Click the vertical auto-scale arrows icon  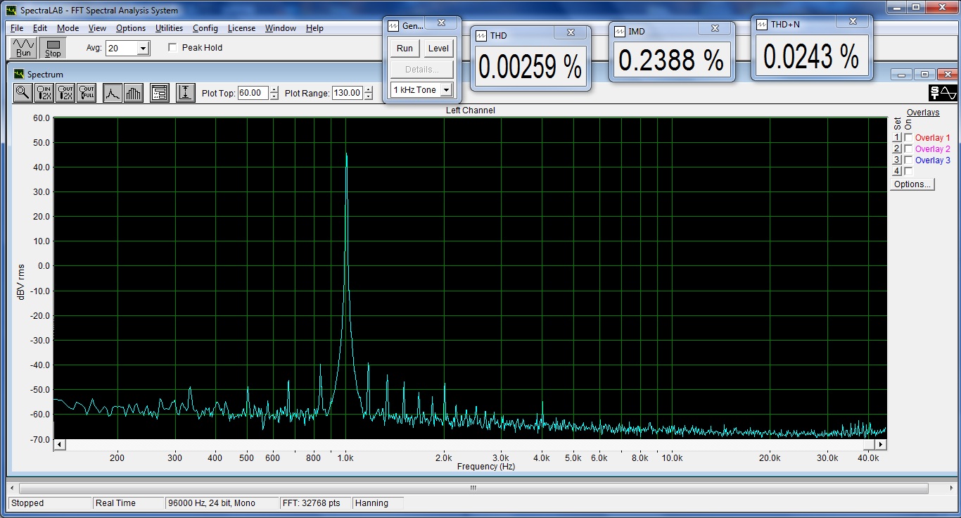pos(186,92)
